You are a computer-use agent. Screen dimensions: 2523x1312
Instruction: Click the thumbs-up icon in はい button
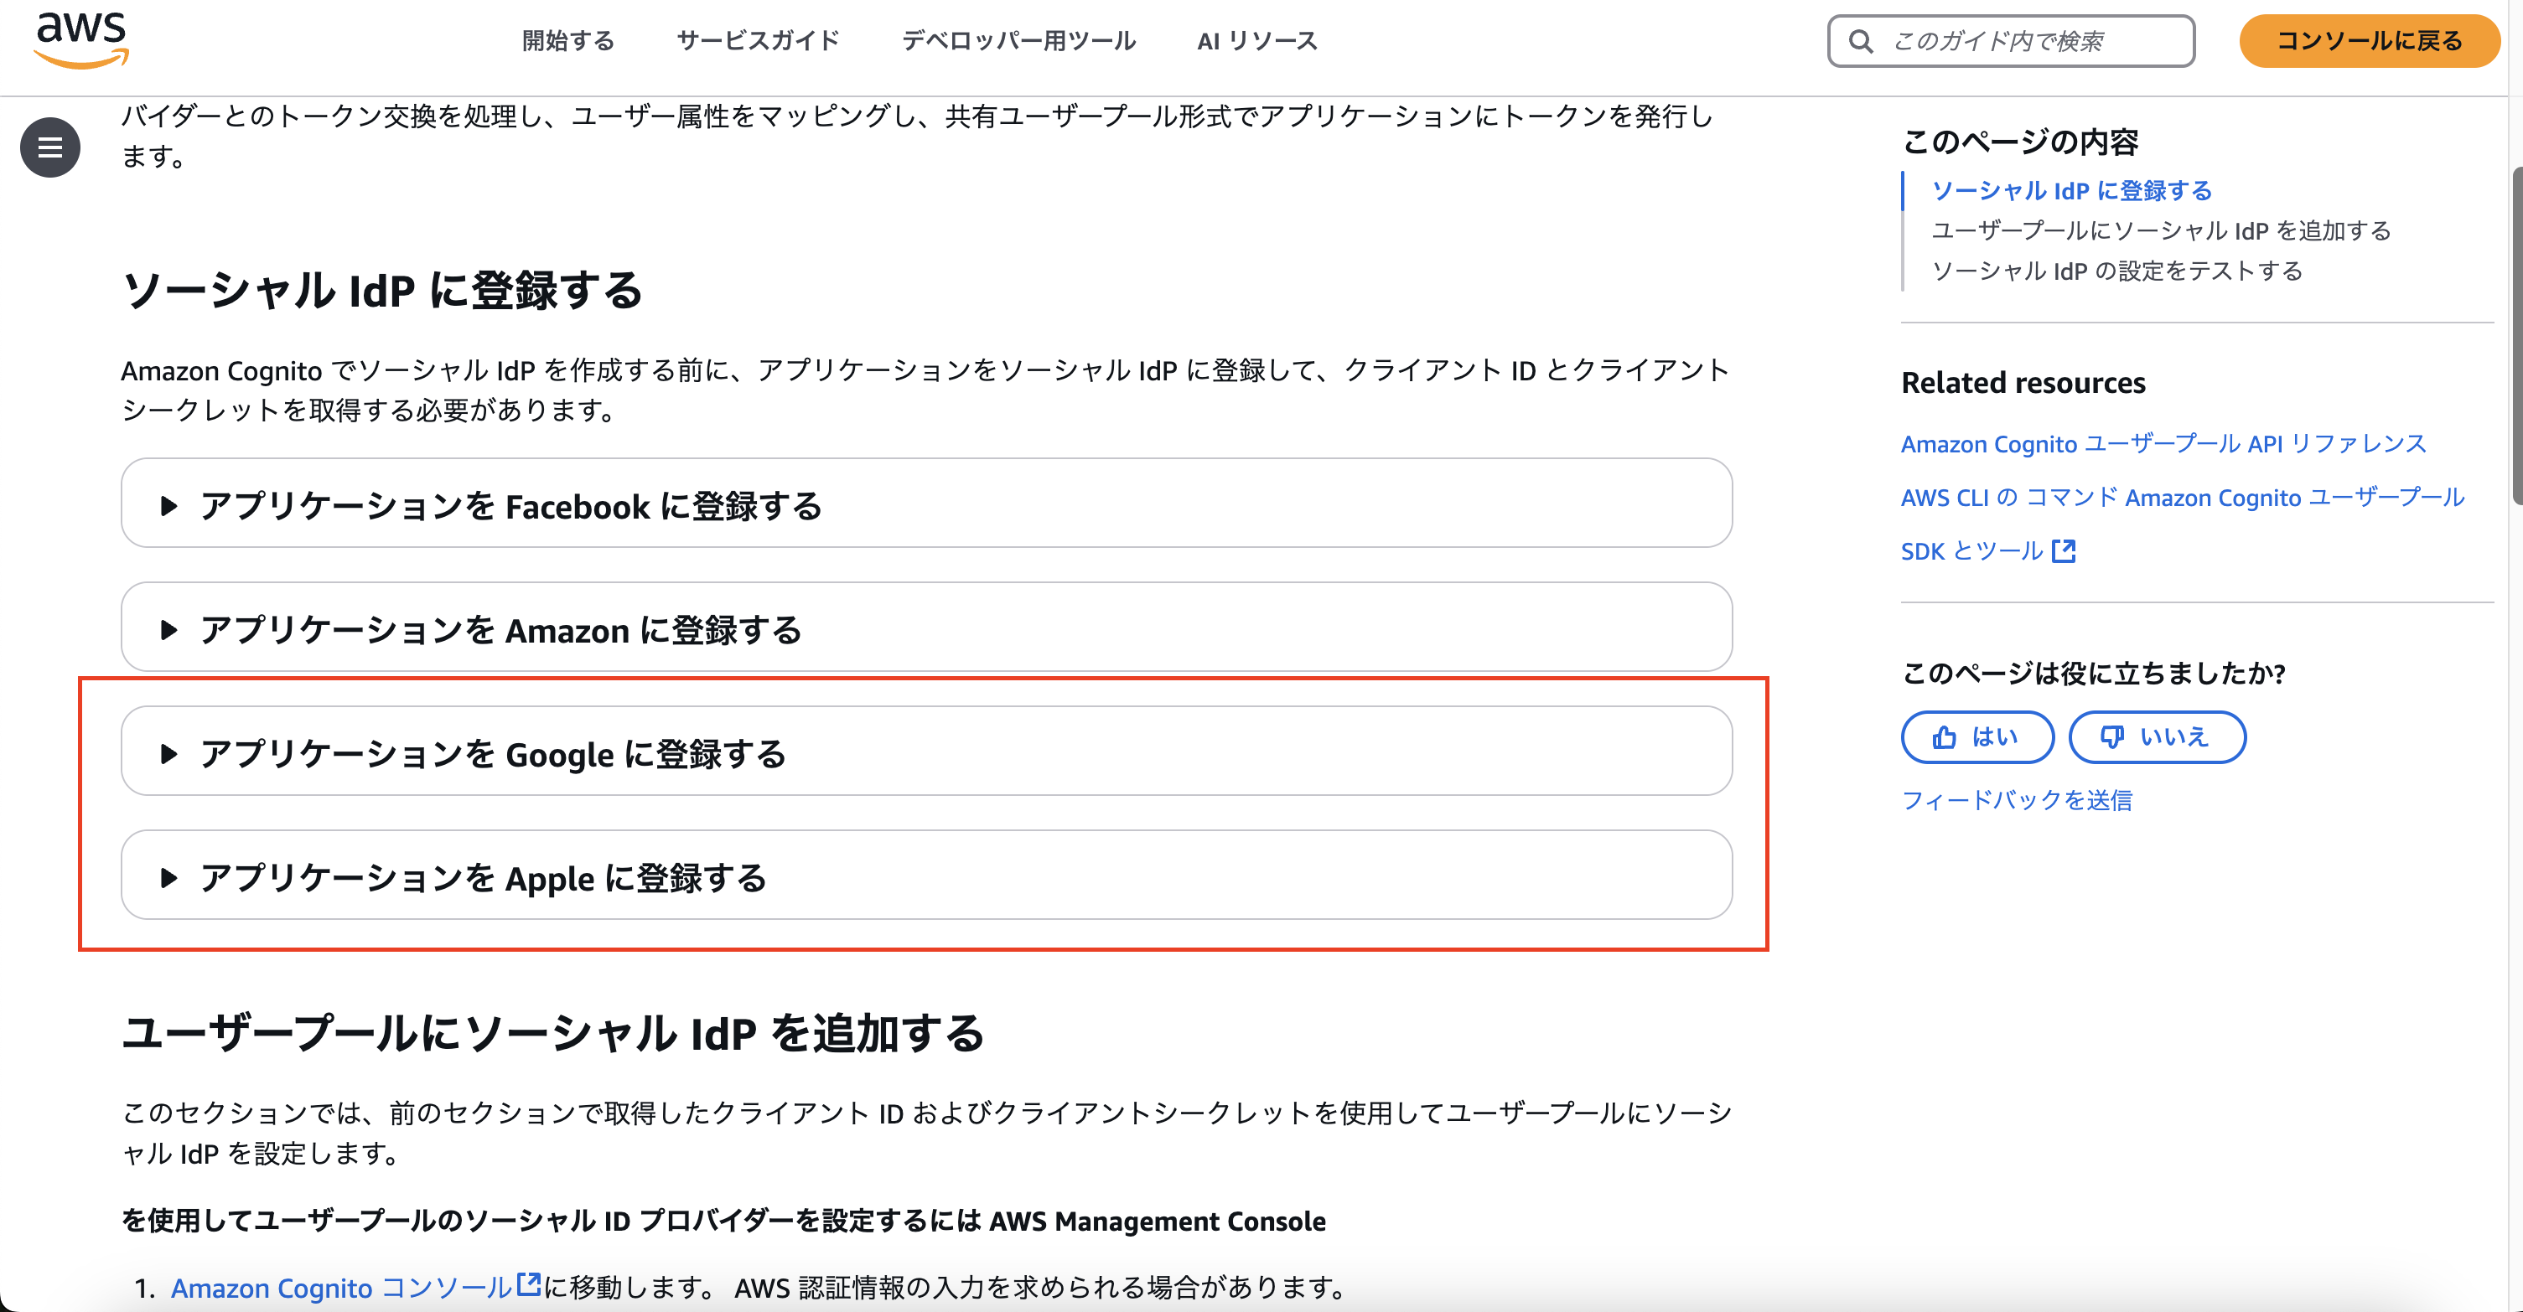tap(1945, 737)
